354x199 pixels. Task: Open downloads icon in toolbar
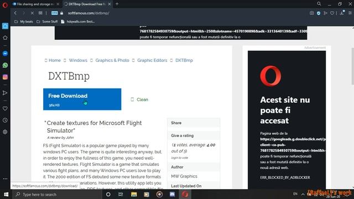point(342,13)
